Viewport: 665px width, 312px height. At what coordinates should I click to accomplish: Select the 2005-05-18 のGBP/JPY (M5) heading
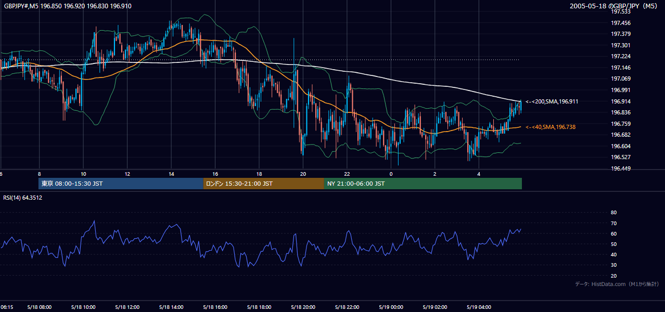pos(615,6)
